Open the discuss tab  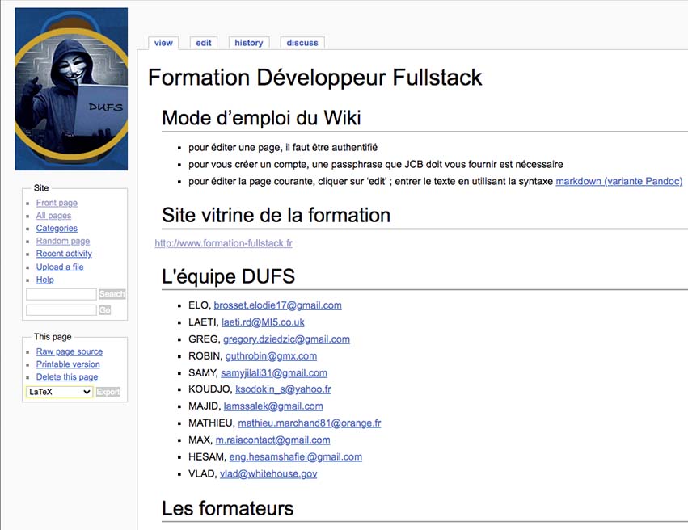coord(302,43)
